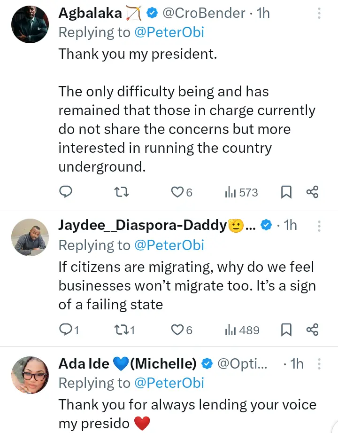This screenshot has height=433, width=338.
Task: Open more options for Ada Ide's tweet
Action: point(319,364)
